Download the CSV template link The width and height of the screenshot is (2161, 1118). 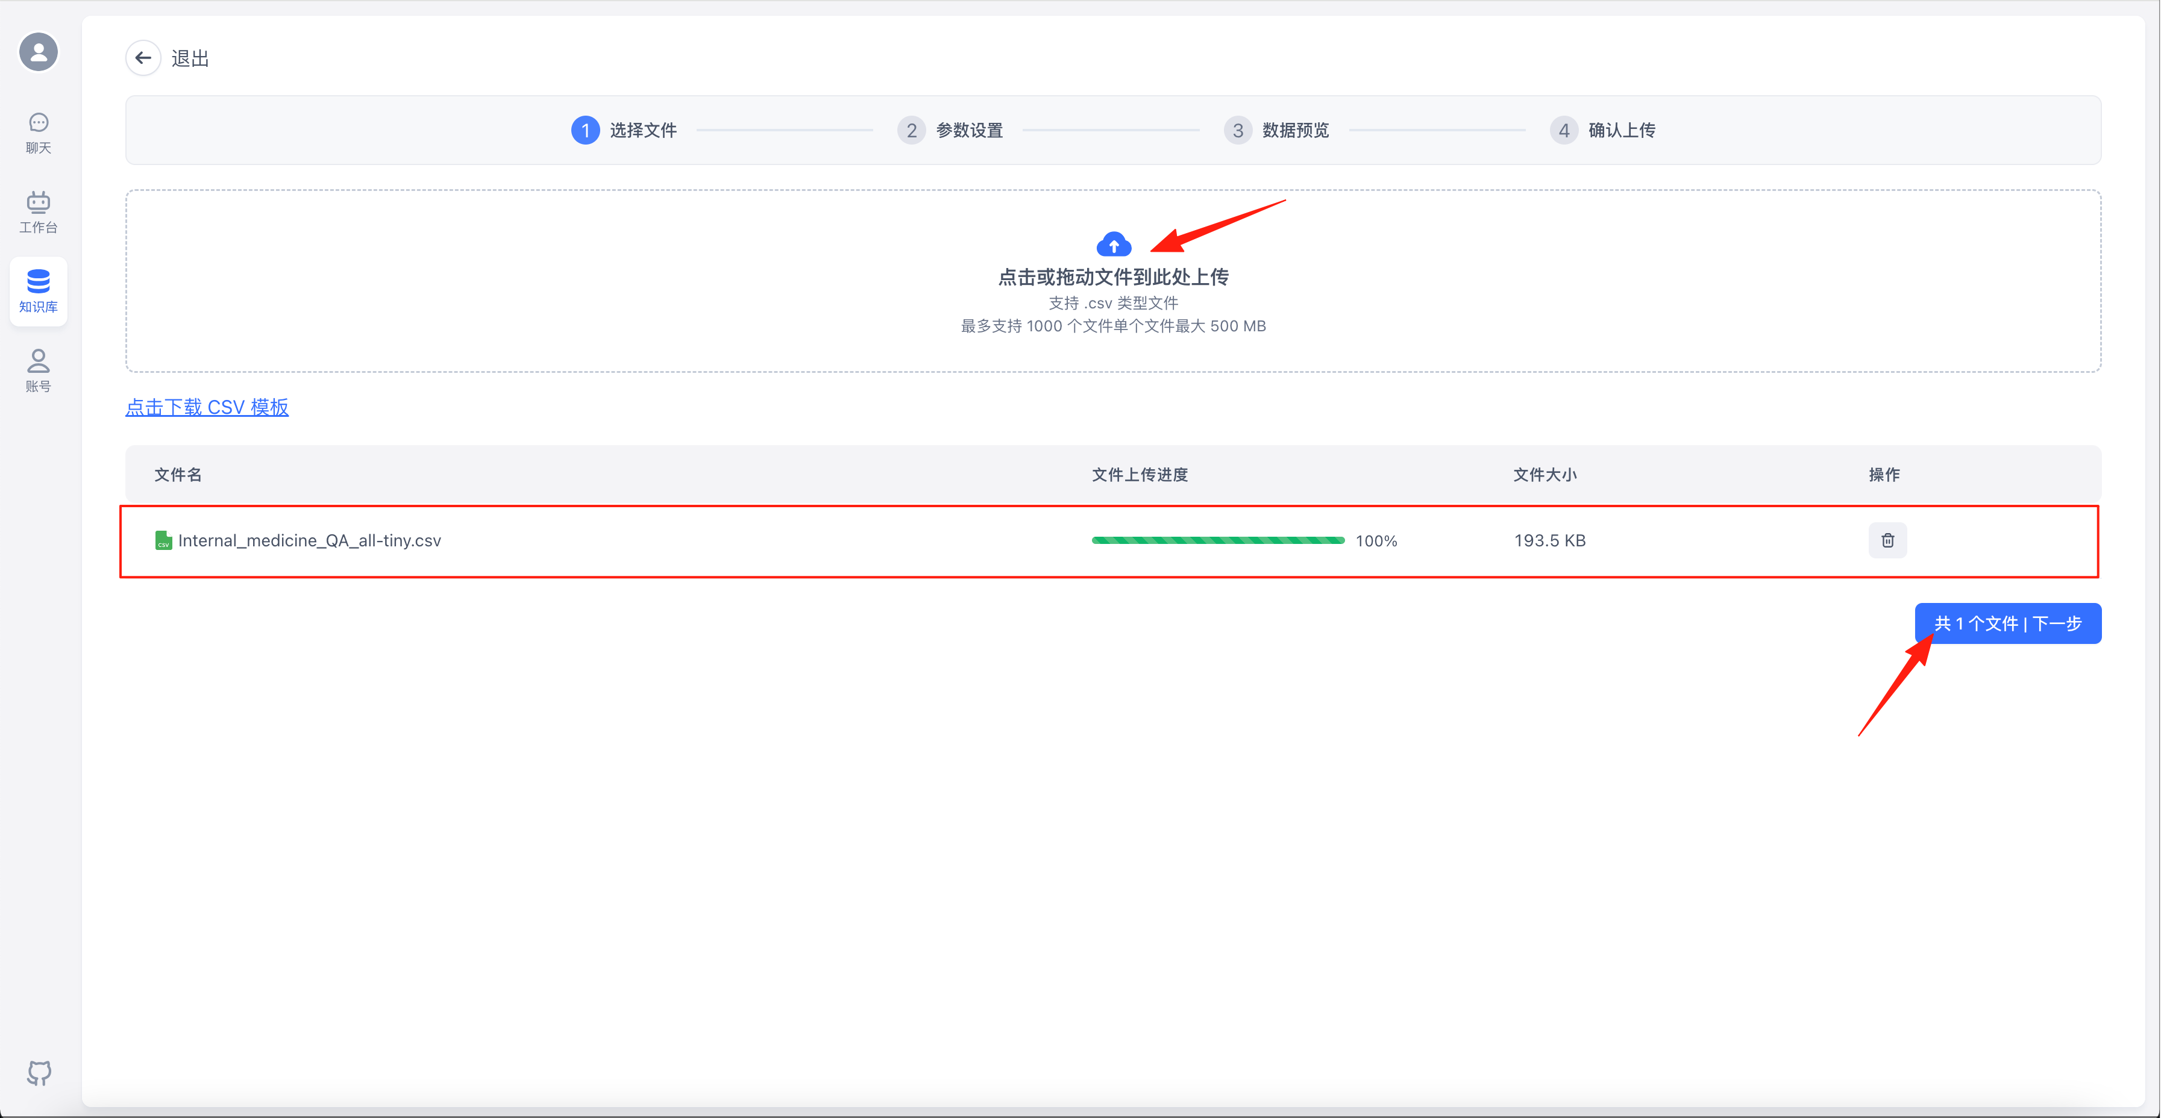(x=207, y=407)
